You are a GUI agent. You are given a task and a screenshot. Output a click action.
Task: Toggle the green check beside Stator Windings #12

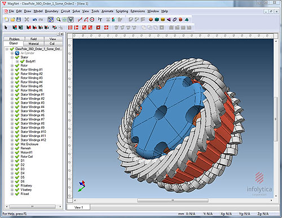tap(17, 140)
